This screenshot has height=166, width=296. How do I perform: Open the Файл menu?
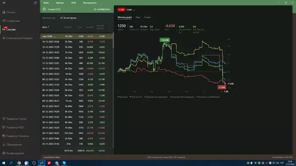(x=46, y=3)
